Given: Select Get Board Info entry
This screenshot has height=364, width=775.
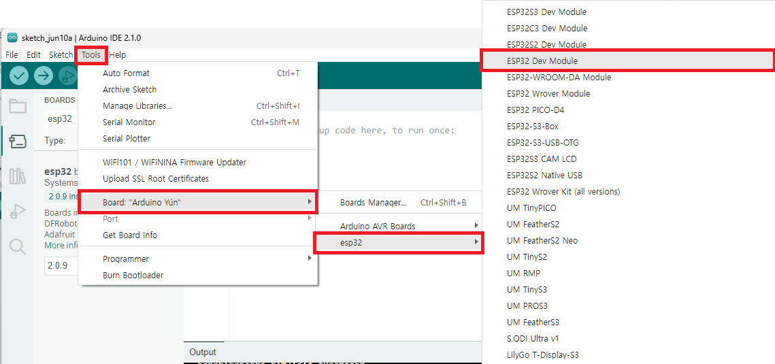Looking at the screenshot, I should tap(198, 235).
